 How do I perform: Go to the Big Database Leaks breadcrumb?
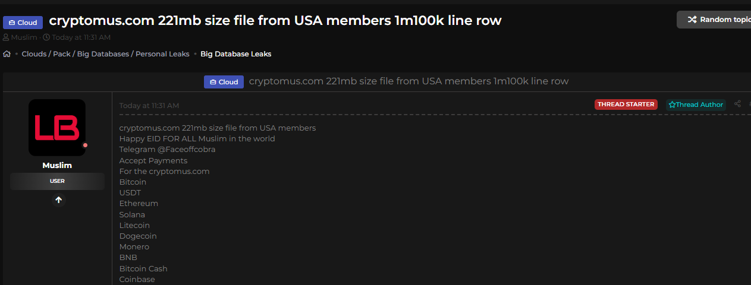pos(235,54)
